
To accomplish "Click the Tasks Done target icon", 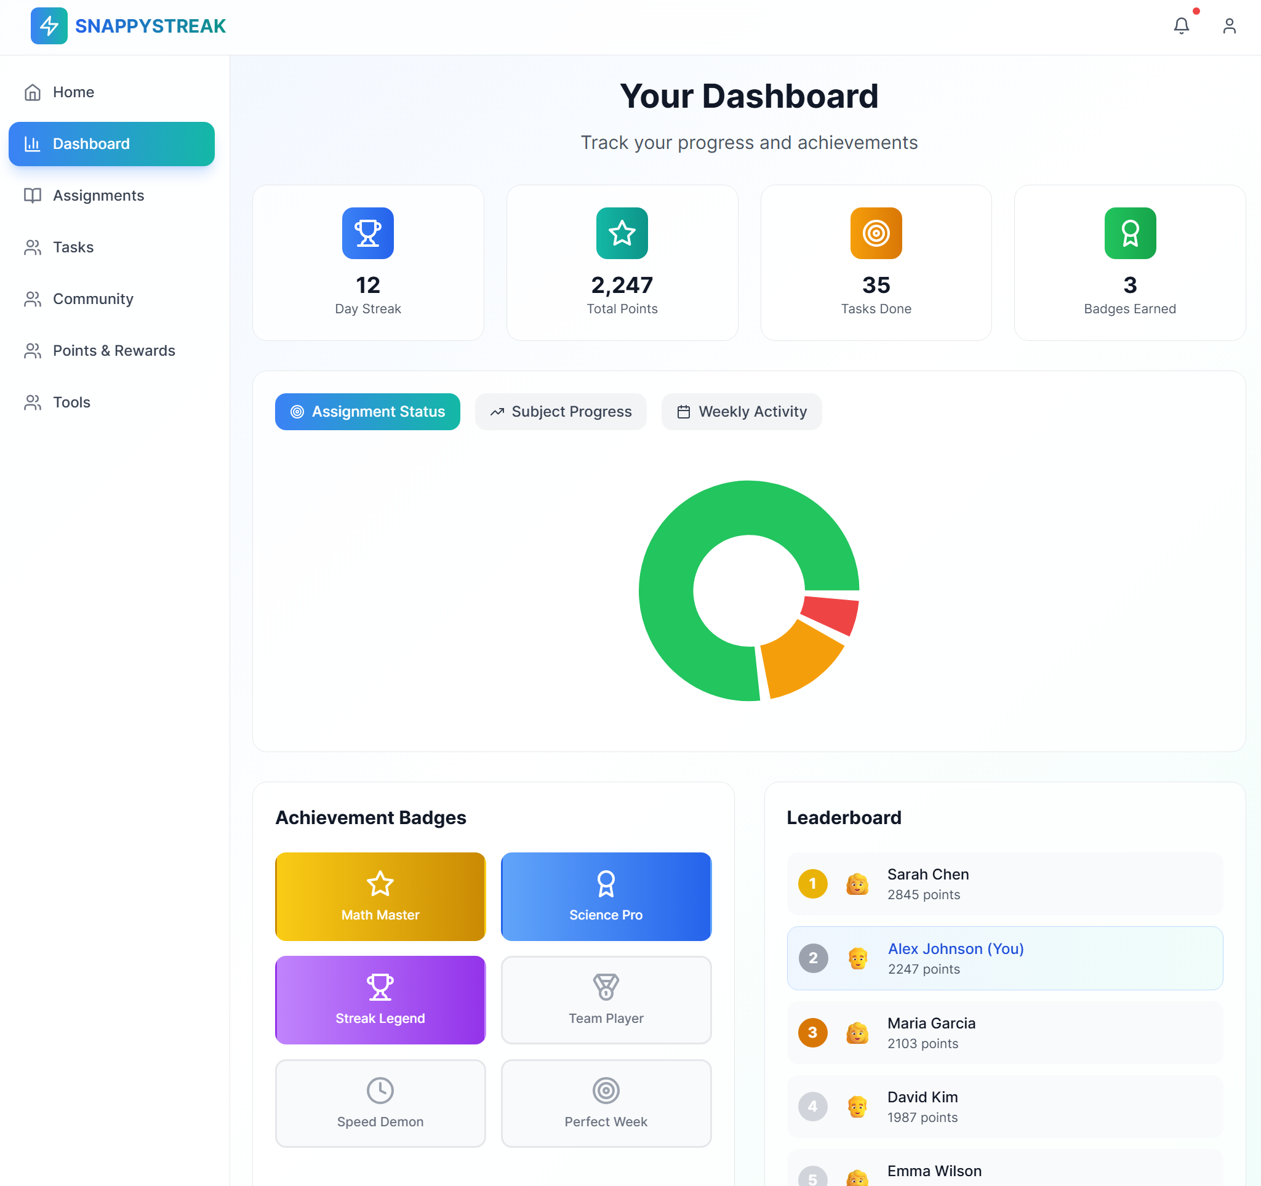I will [876, 233].
